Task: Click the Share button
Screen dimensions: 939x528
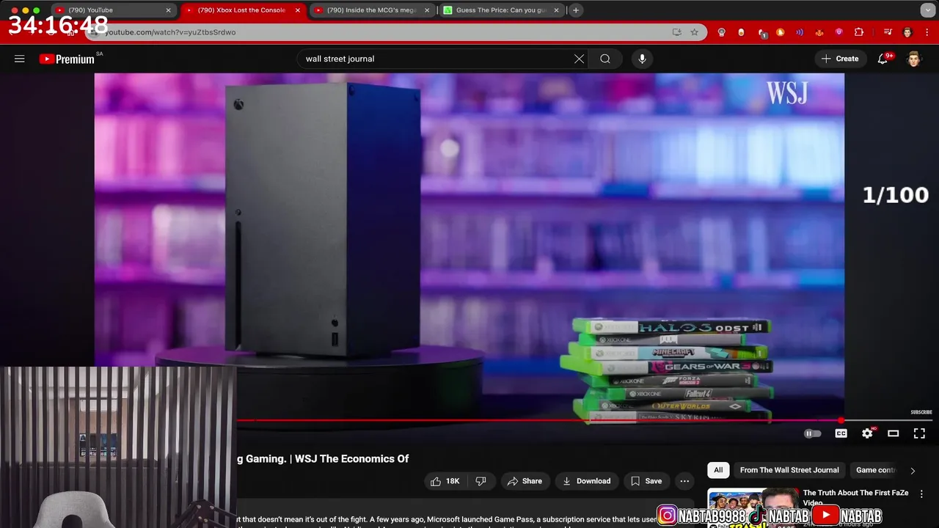Action: [525, 481]
